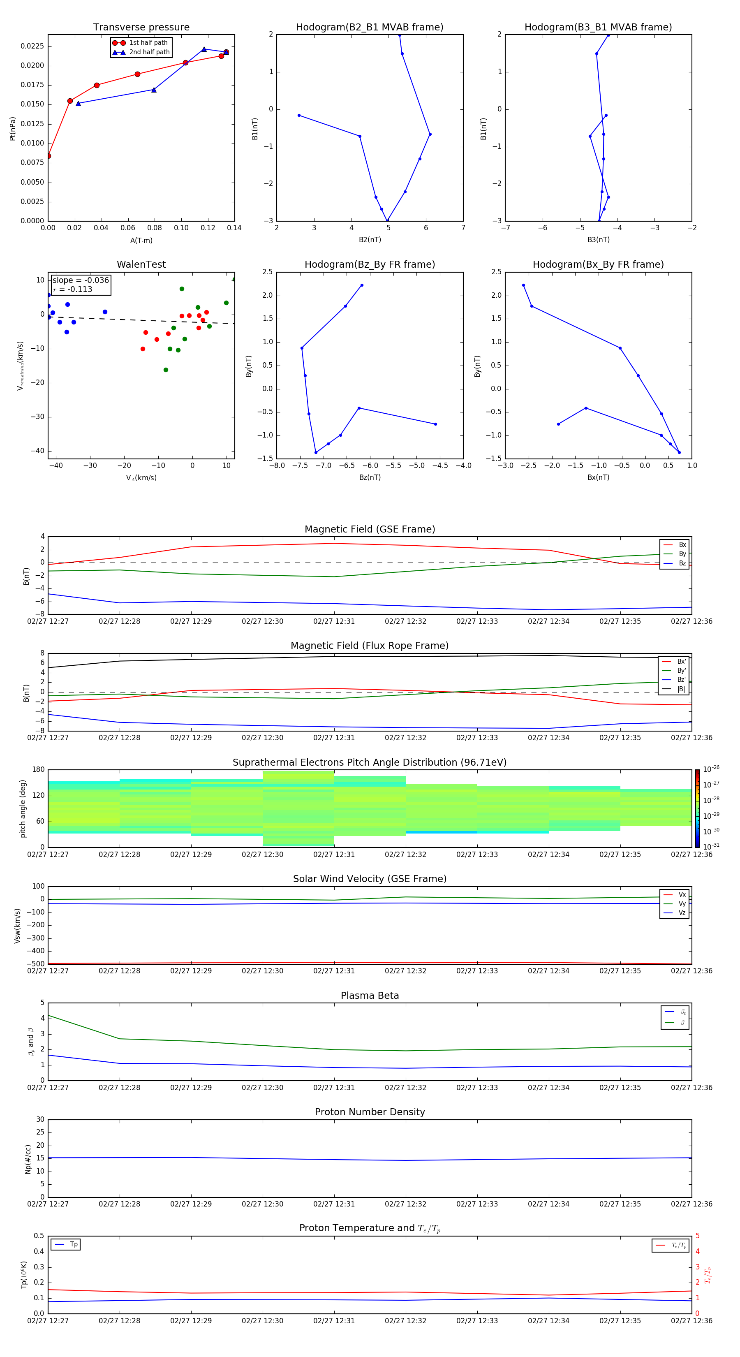Click the 'A(T·m)' x-axis label
This screenshot has width=740, height=1357.
click(x=141, y=241)
